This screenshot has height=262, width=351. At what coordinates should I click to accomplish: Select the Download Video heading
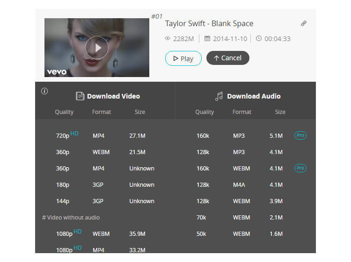[x=114, y=96]
